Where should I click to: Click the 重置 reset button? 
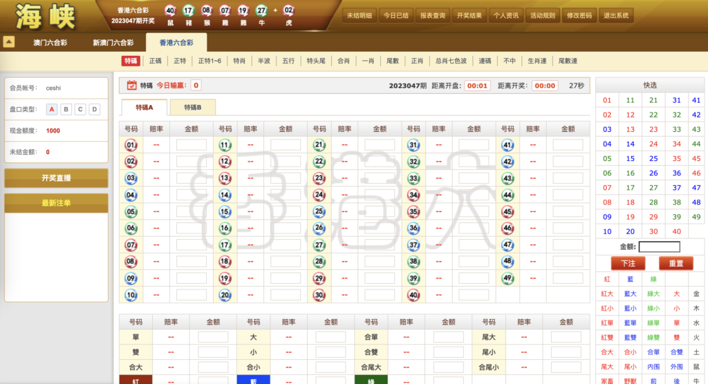coord(676,263)
